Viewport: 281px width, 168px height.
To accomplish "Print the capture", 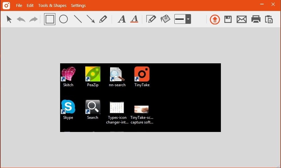I will click(256, 19).
